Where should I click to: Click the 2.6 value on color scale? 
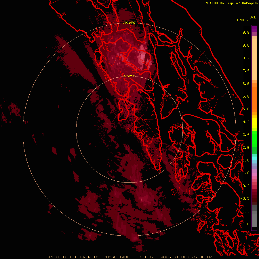point(246,148)
